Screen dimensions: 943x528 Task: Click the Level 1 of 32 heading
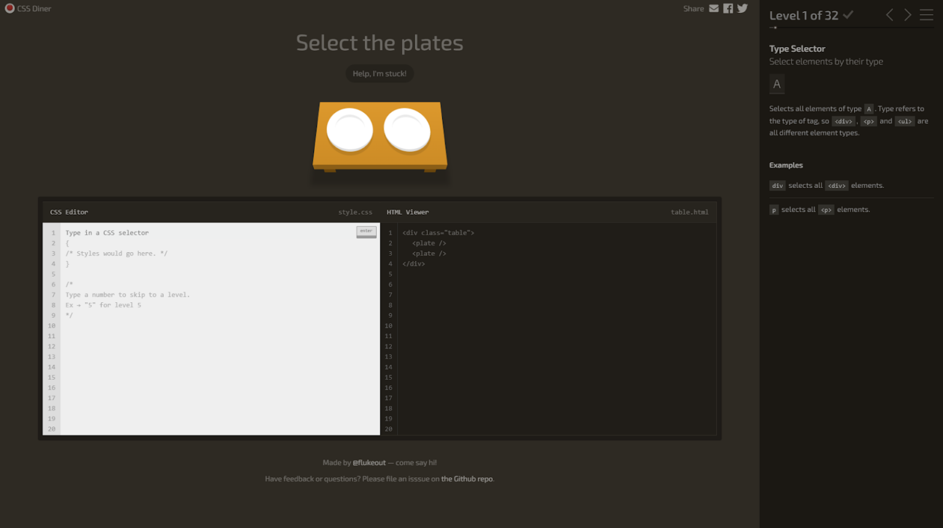point(803,16)
